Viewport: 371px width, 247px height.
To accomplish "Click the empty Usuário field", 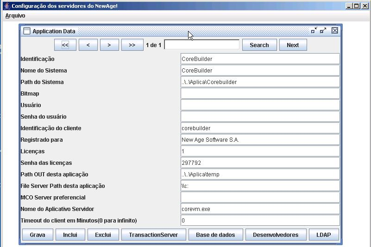I will 260,105.
